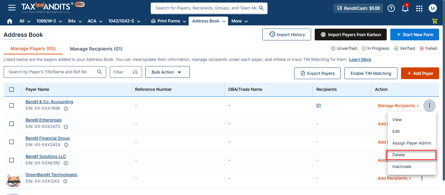The width and height of the screenshot is (445, 195).
Task: Click Add Recipients for GreenBandit Technologies
Action: (x=395, y=178)
